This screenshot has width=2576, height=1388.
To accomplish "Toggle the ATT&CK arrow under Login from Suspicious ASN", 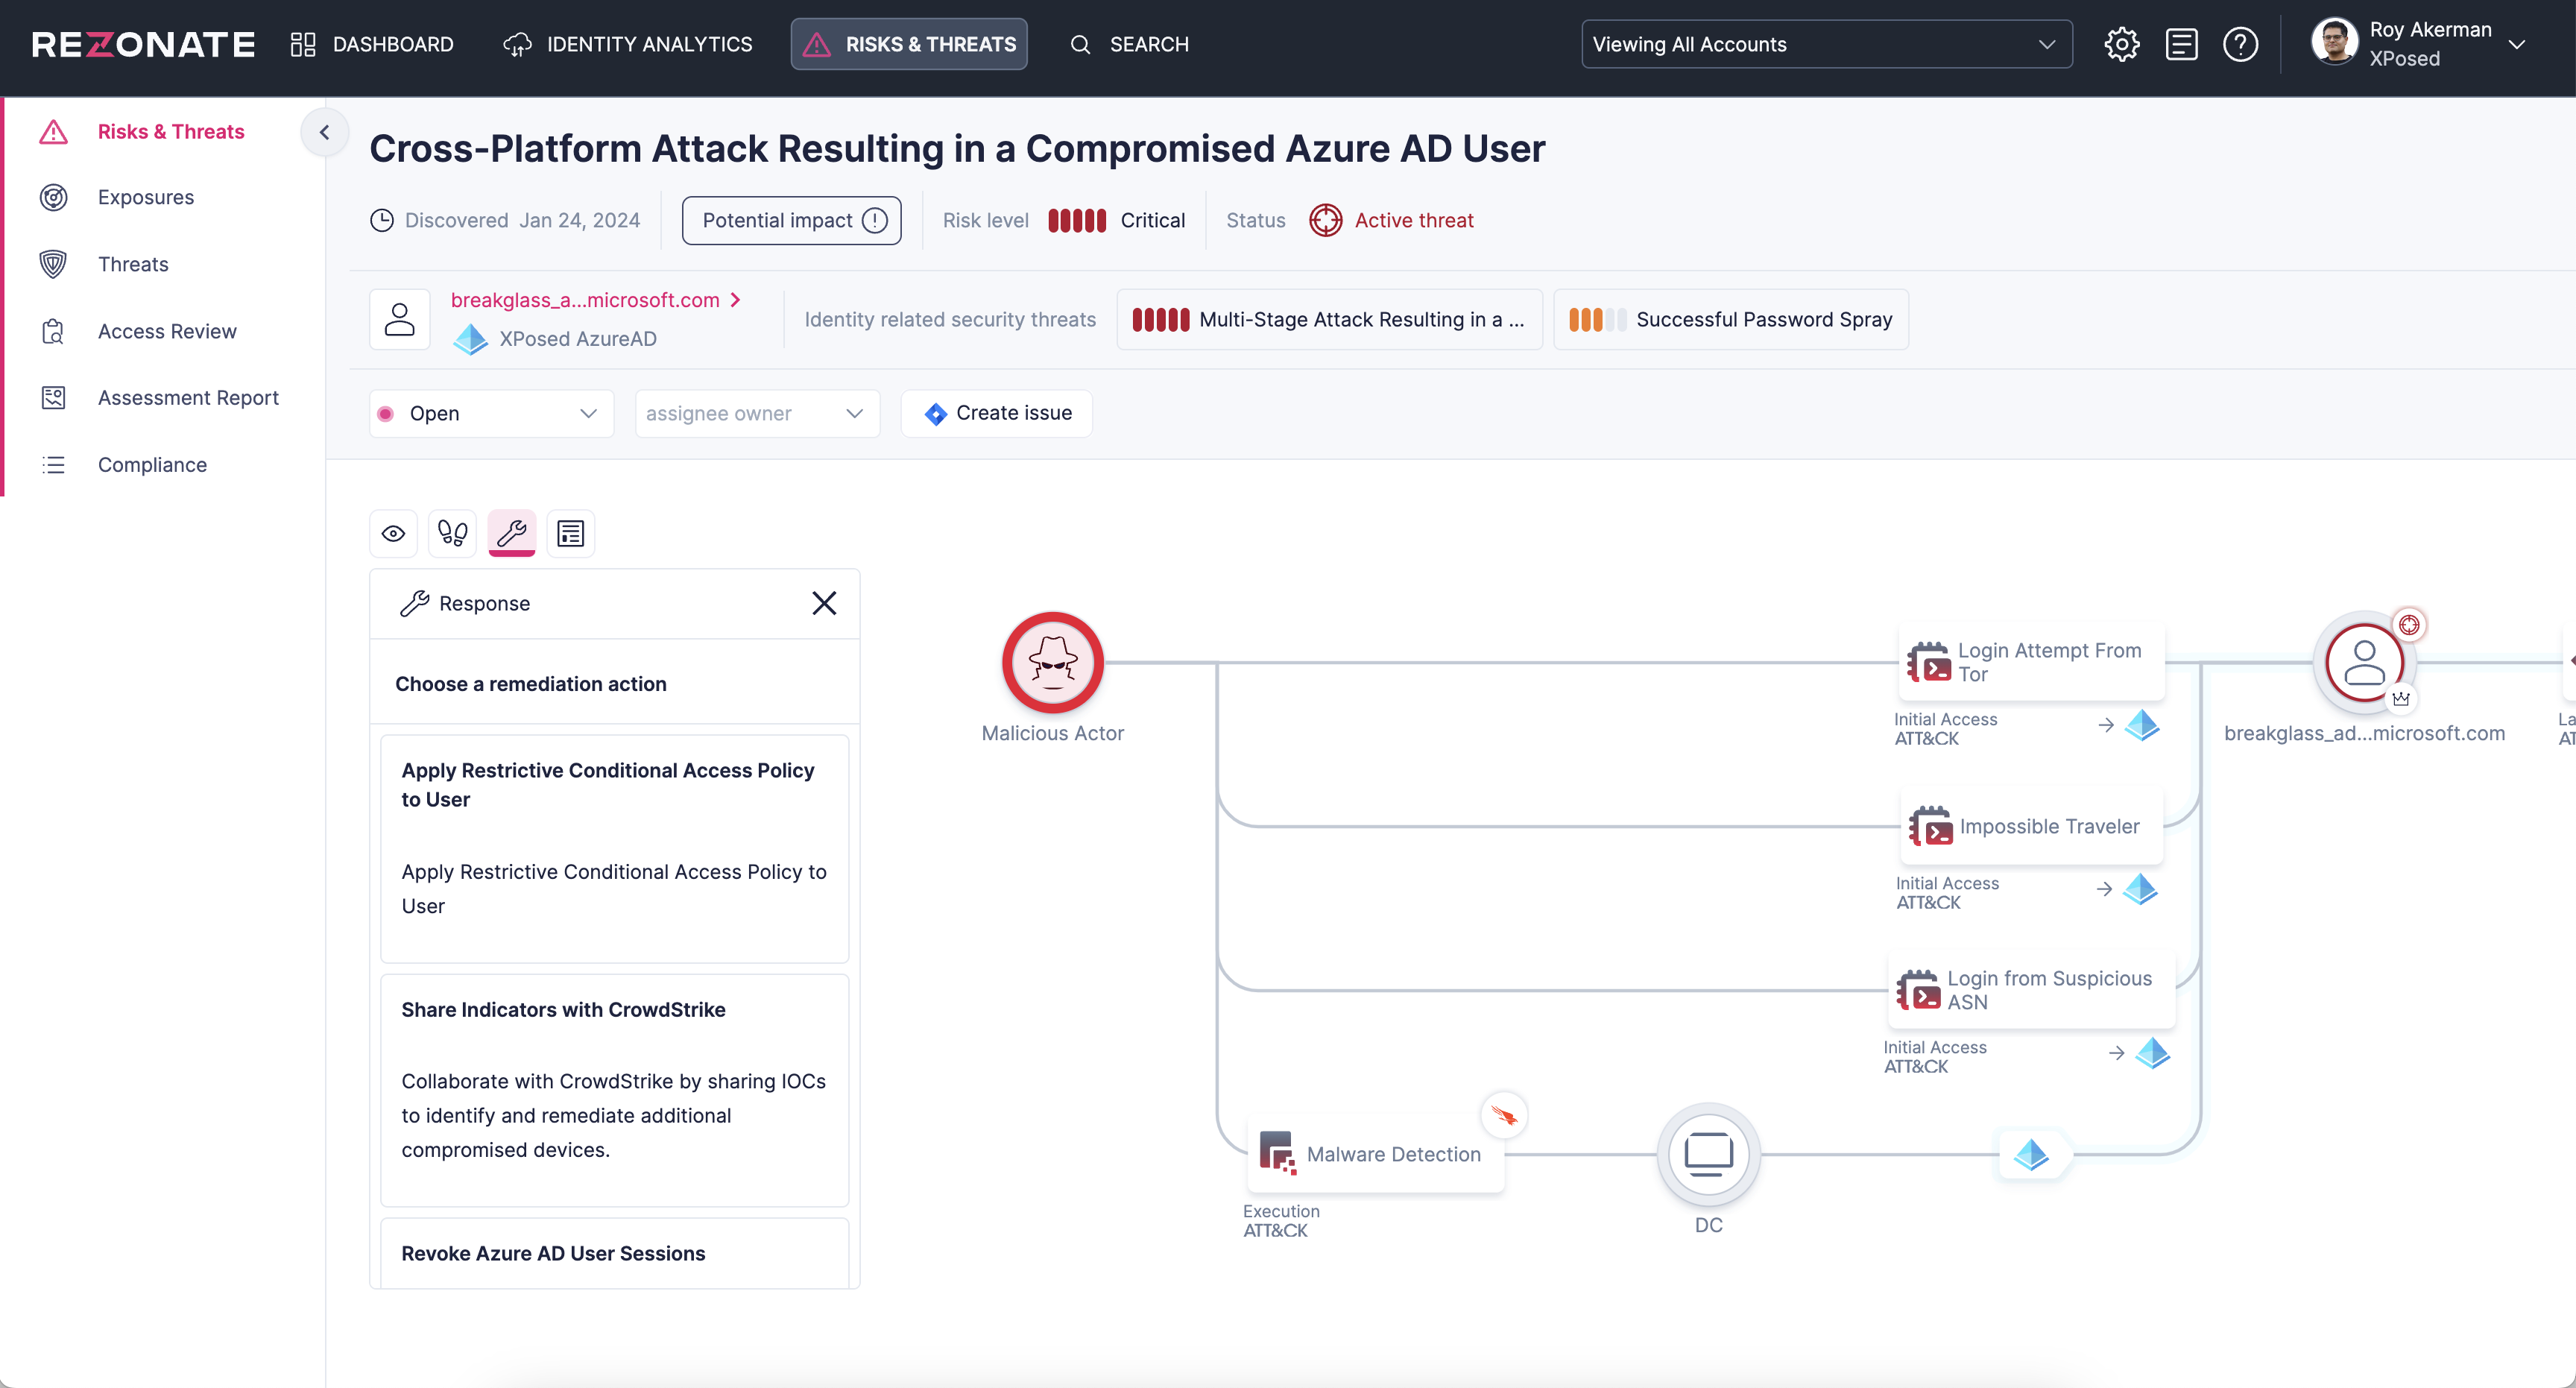I will 2117,1053.
